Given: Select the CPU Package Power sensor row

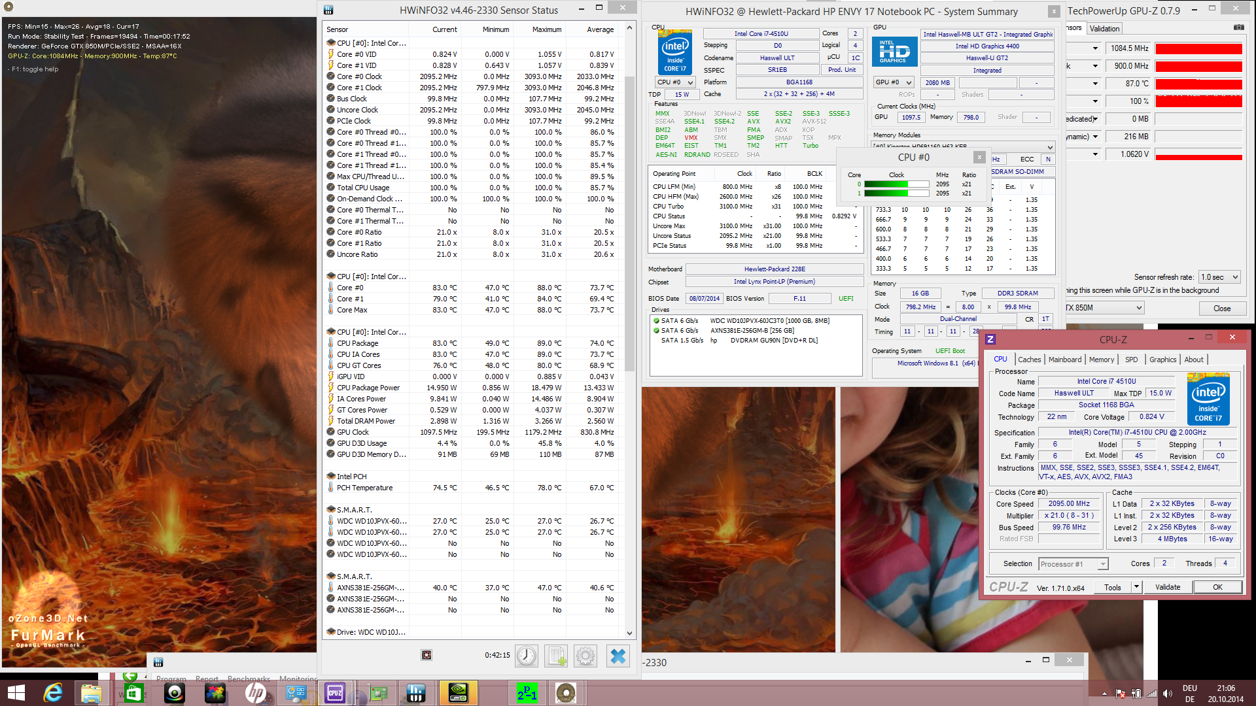Looking at the screenshot, I should pos(368,388).
